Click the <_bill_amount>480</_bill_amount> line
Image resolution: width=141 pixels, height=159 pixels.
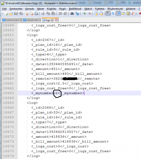[67, 74]
